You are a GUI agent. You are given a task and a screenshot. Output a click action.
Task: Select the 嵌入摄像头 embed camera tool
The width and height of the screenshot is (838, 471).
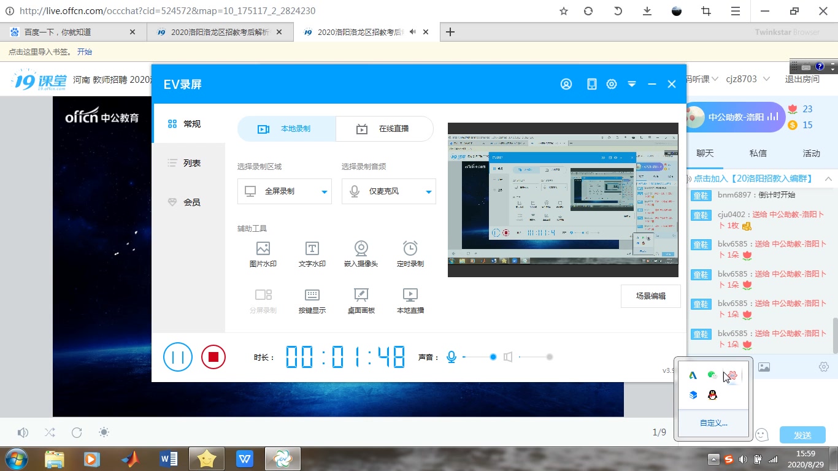pyautogui.click(x=361, y=254)
